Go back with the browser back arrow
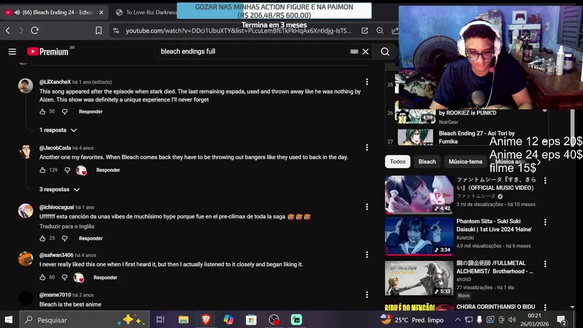583x328 pixels. pyautogui.click(x=8, y=31)
